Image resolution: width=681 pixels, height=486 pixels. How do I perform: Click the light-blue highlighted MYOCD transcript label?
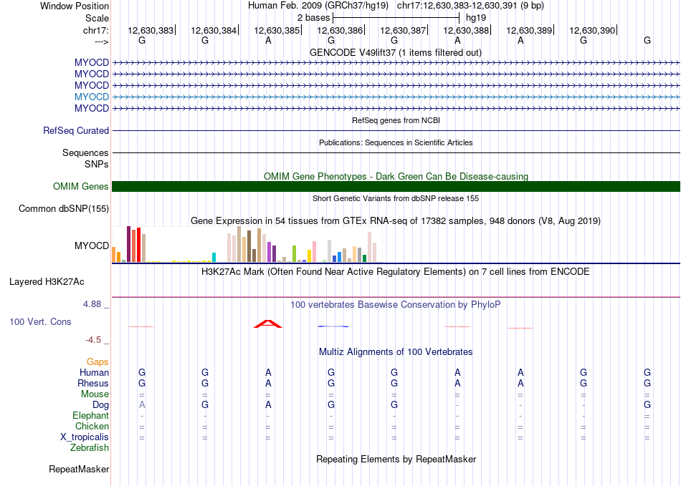(x=92, y=97)
